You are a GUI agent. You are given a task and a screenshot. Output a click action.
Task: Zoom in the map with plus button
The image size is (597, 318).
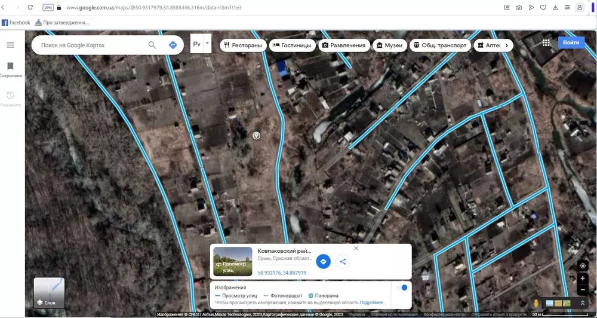coord(583,279)
